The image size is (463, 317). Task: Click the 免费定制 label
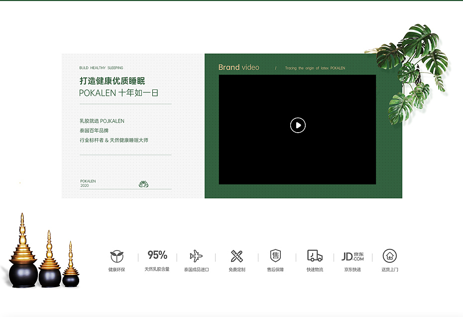coord(237,270)
